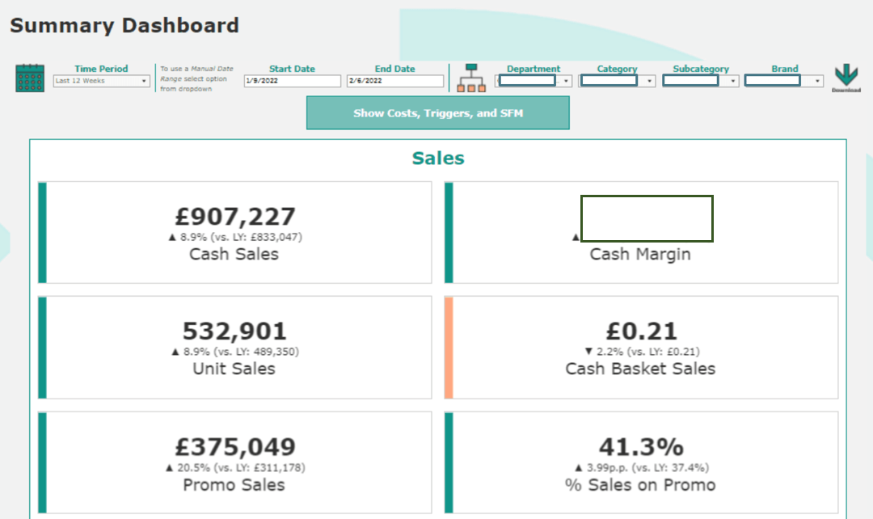873x519 pixels.
Task: Click the calendar icon beside Time Period
Action: coord(30,78)
